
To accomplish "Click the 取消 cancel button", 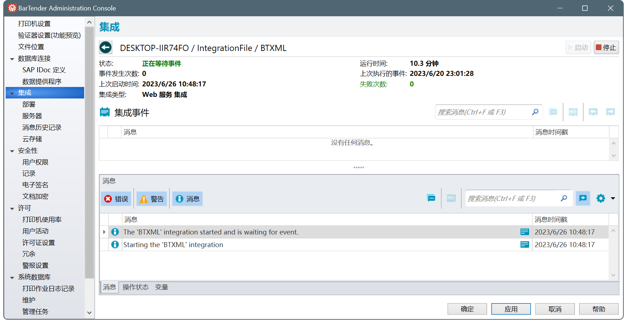I will pos(555,309).
